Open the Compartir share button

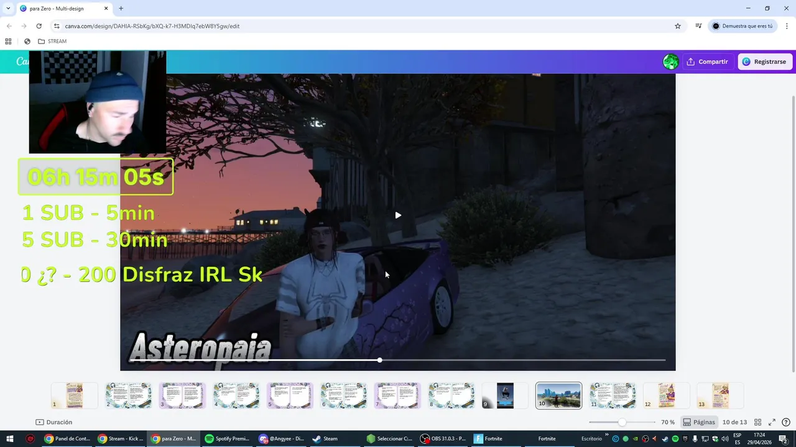click(x=707, y=61)
